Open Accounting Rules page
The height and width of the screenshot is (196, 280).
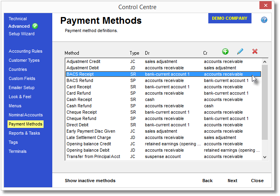point(25,51)
